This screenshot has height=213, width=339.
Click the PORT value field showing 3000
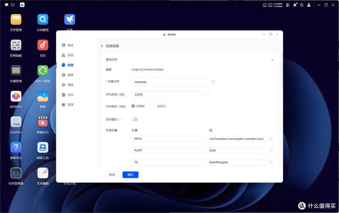pos(236,150)
